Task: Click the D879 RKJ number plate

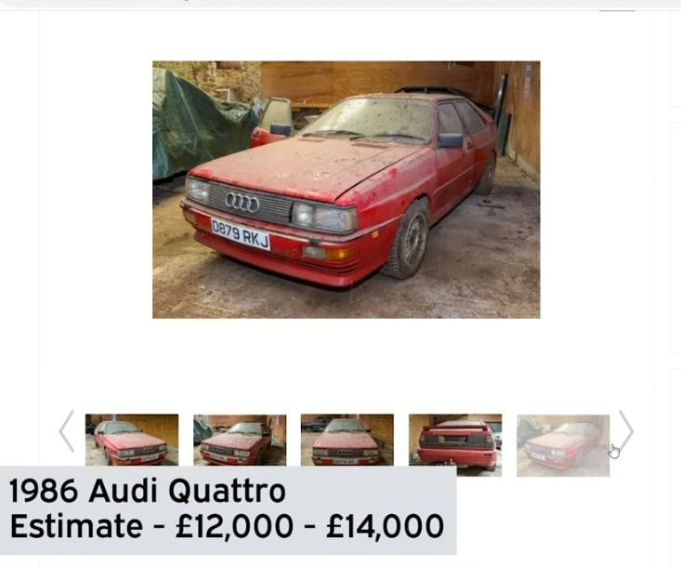Action: point(241,233)
